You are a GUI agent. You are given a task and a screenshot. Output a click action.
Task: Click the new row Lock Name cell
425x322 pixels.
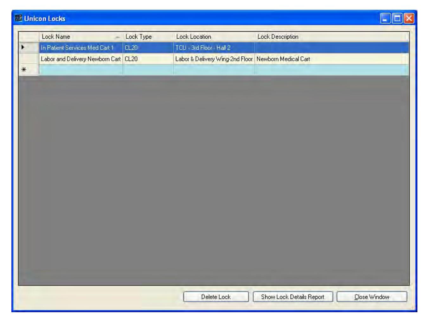tap(81, 70)
